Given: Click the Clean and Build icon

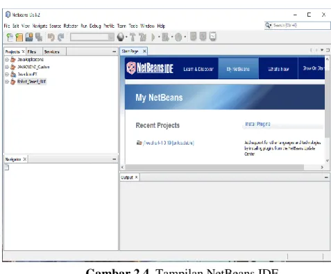Looking at the screenshot, I should click(x=142, y=37).
